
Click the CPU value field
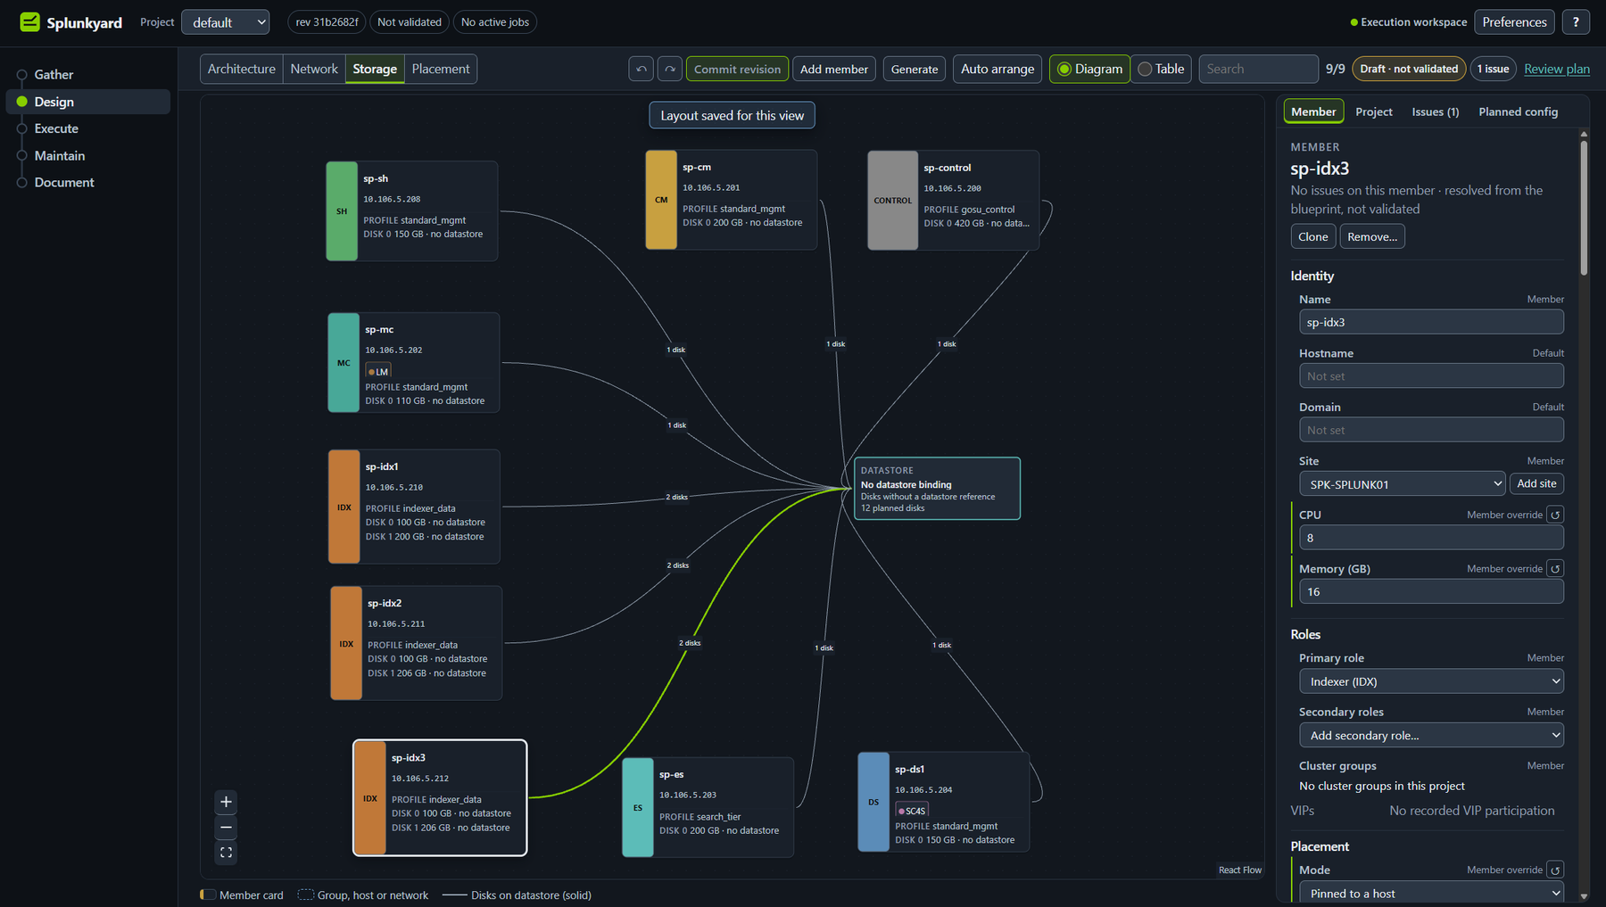click(x=1431, y=538)
